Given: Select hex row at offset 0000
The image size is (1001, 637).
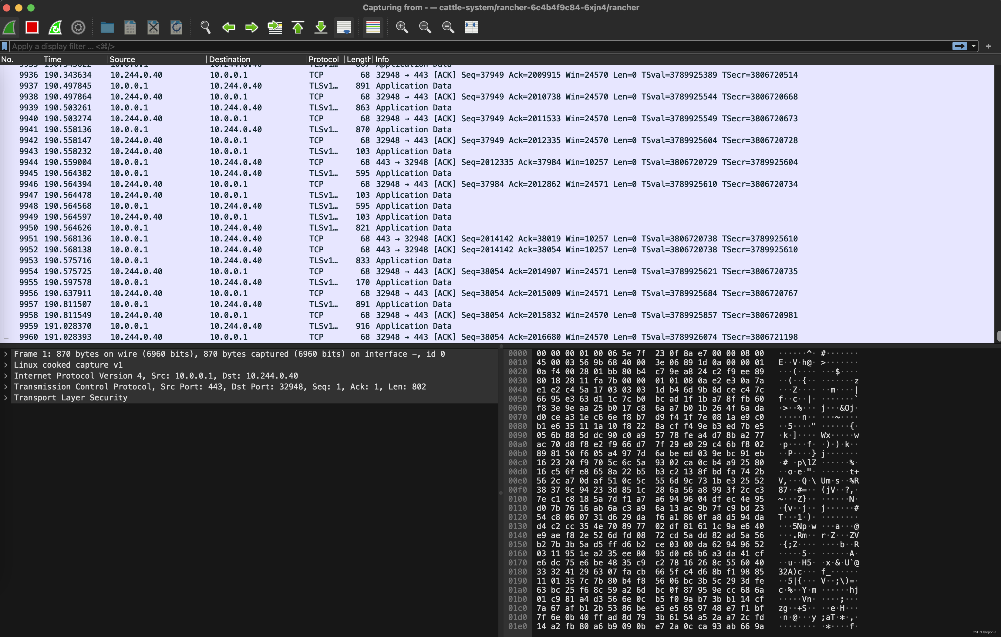Looking at the screenshot, I should click(683, 353).
